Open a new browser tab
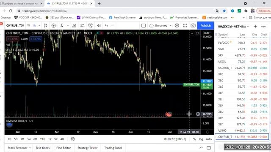The width and height of the screenshot is (271, 152). tap(99, 3)
